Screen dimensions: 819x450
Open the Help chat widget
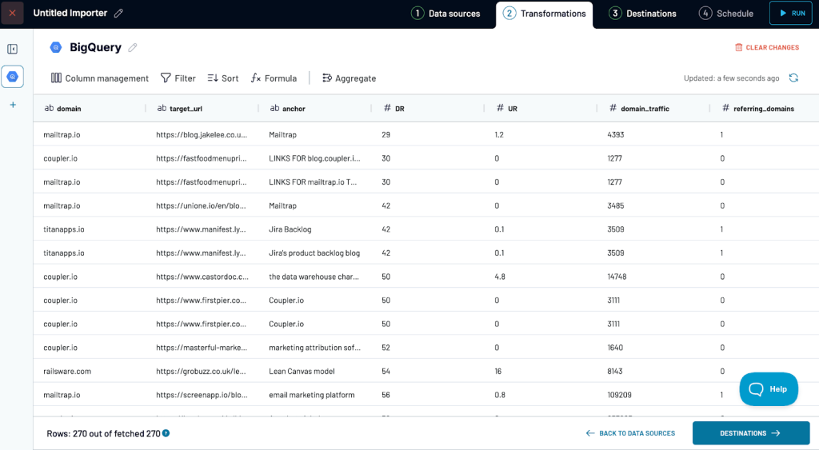769,389
